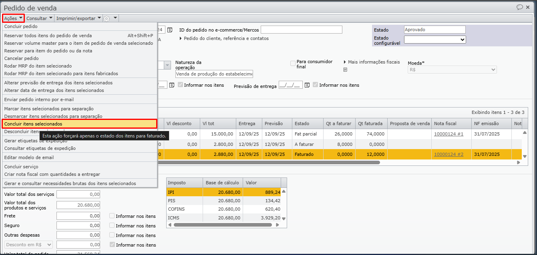Screen dimensions: 537x255
Task: Open the Imprimir/exportar toolbar menu
Action: pyautogui.click(x=78, y=18)
